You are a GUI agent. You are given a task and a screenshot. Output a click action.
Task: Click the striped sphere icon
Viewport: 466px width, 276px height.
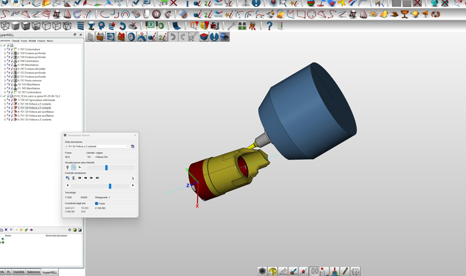tap(156, 14)
